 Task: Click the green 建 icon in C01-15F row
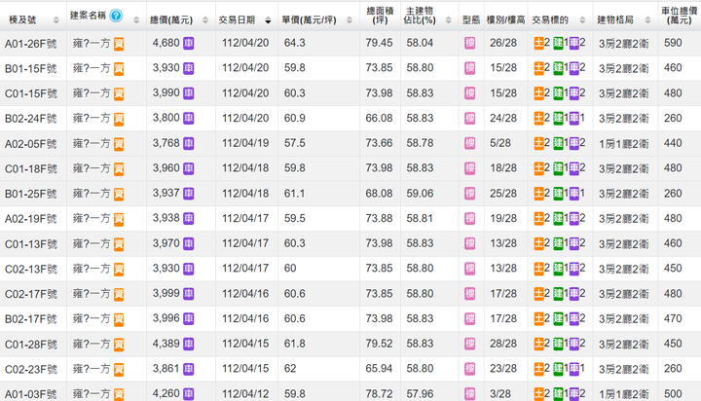[x=558, y=93]
